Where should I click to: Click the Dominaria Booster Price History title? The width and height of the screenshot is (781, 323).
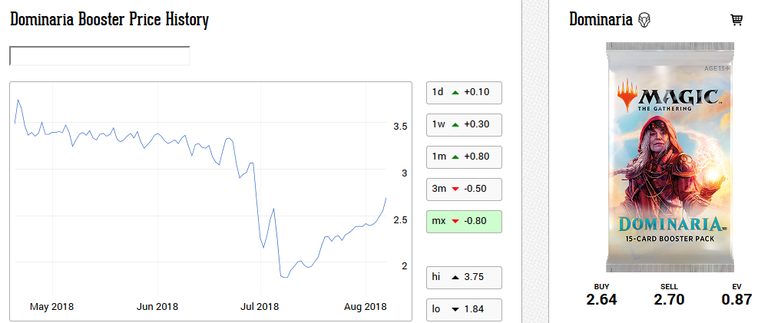point(109,20)
